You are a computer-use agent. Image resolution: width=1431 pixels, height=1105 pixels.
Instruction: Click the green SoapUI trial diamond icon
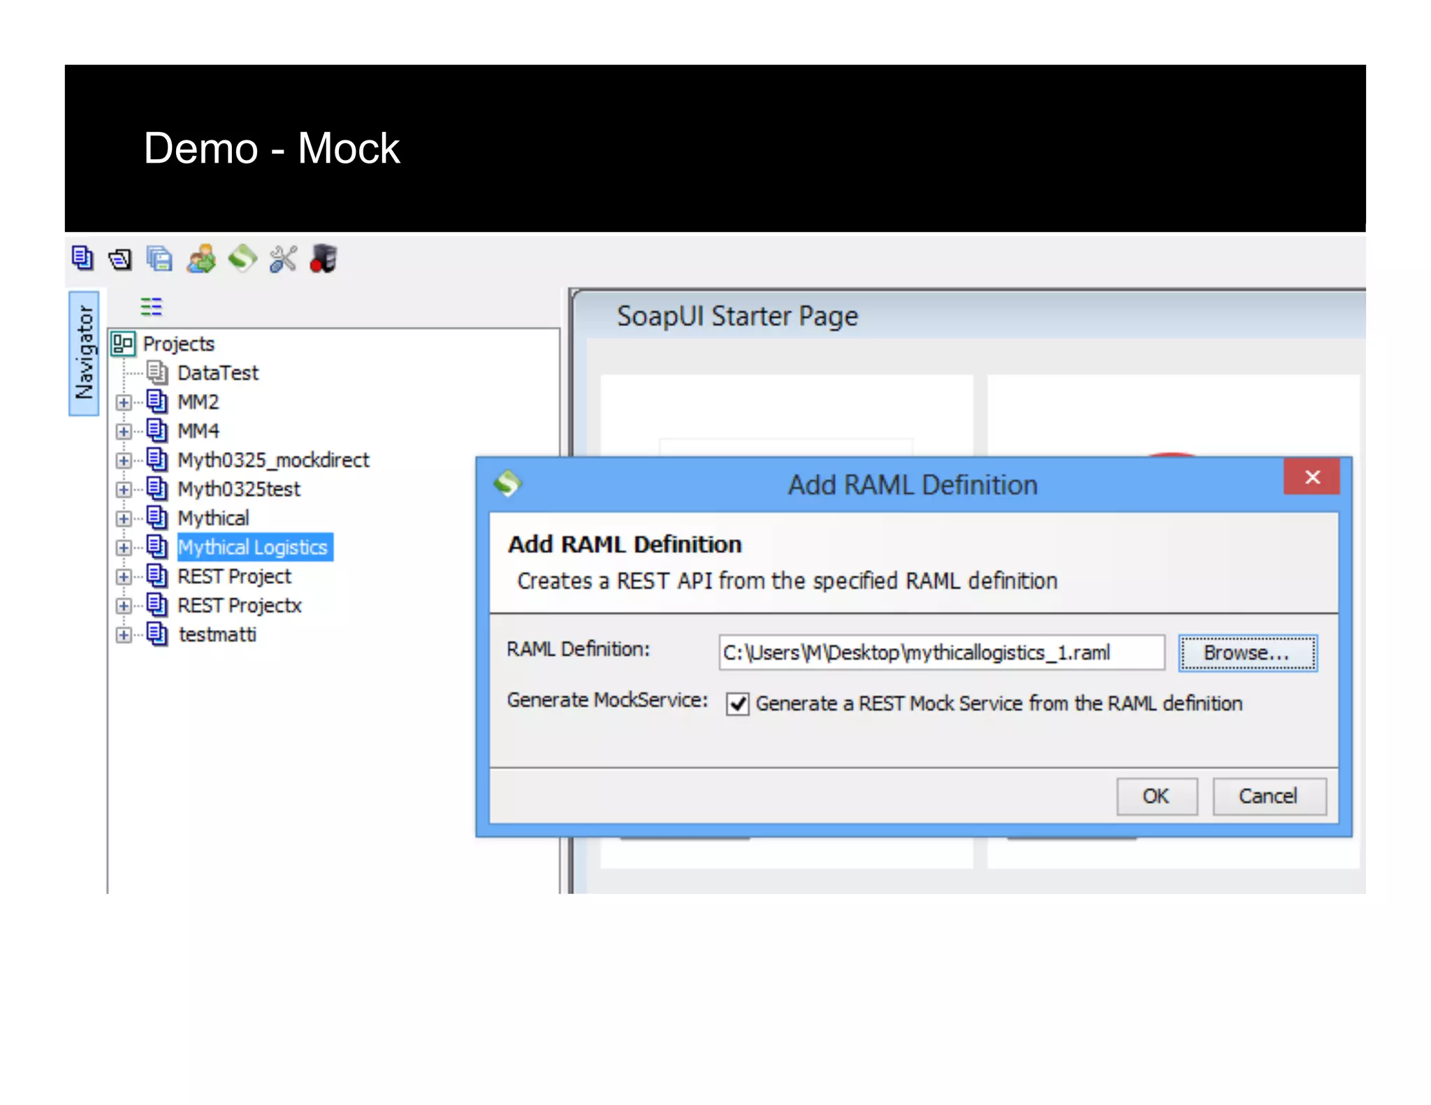point(242,258)
